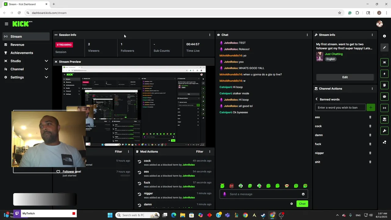Delete banned word 'shit'
Image resolution: width=391 pixels, height=220 pixels.
tap(370, 162)
